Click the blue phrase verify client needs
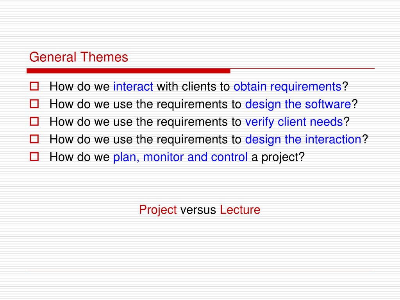400x300 pixels. tap(294, 122)
